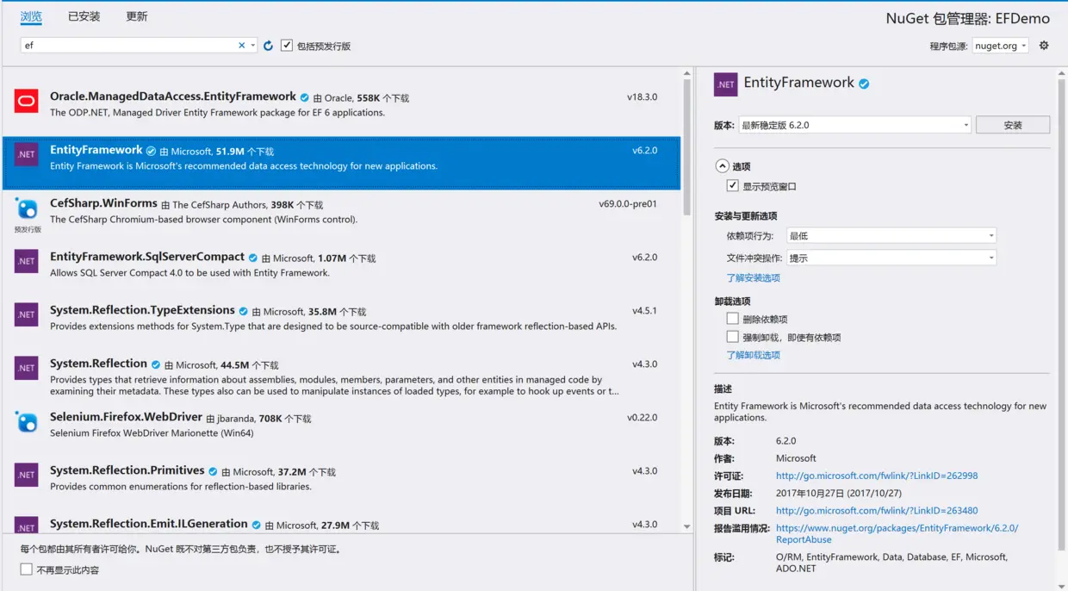Click the EntityFramework icon in details pane
The height and width of the screenshot is (591, 1068).
[x=724, y=83]
